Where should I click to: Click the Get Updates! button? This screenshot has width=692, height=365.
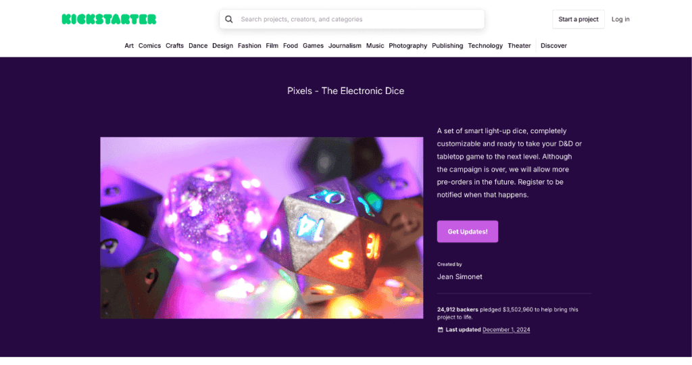pyautogui.click(x=468, y=231)
